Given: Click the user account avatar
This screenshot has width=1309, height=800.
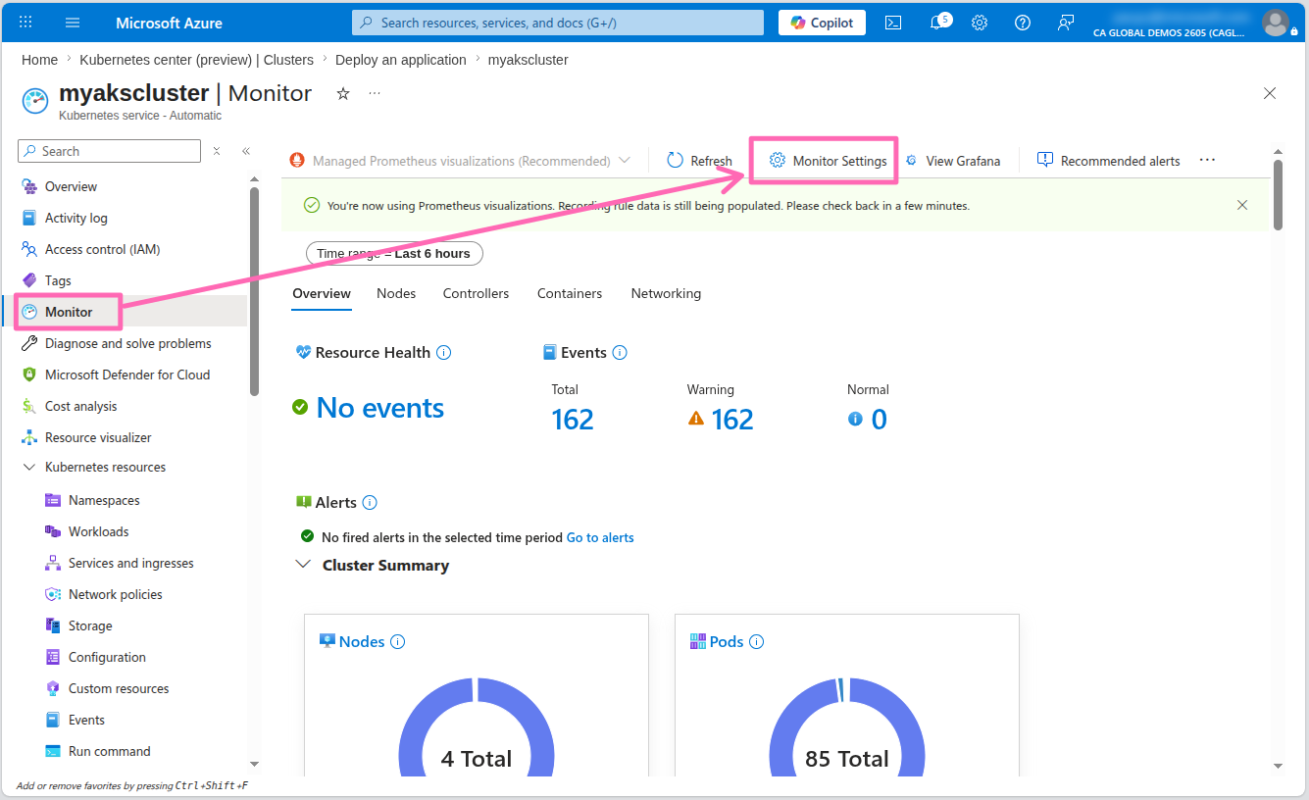Looking at the screenshot, I should coord(1276,23).
